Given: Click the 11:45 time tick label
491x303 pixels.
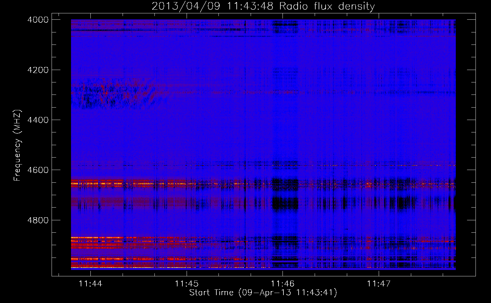Looking at the screenshot, I should click(187, 284).
